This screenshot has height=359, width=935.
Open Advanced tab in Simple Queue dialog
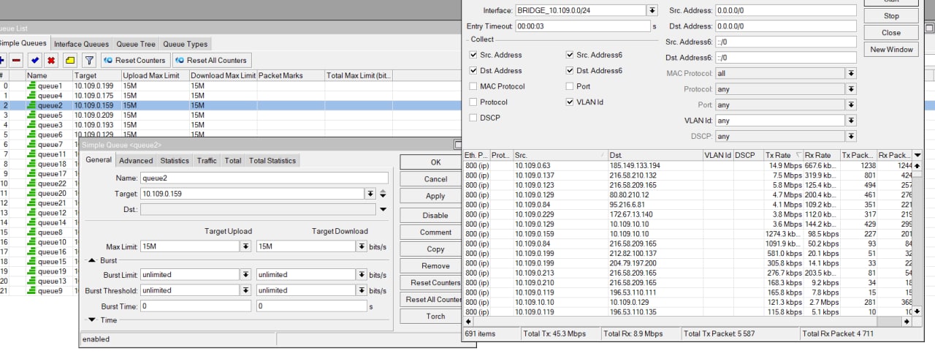pyautogui.click(x=136, y=161)
